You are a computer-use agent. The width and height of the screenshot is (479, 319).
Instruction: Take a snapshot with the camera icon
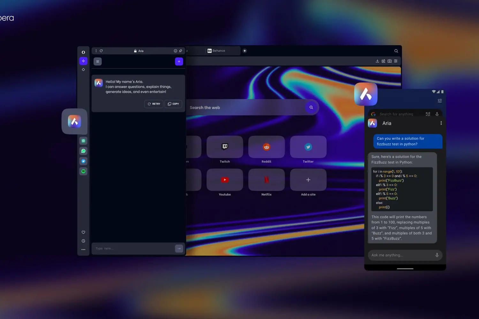click(390, 61)
